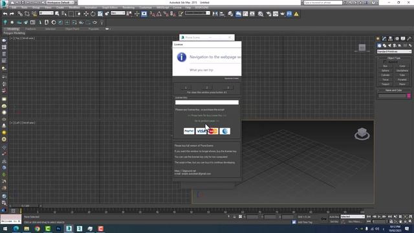Select the Cameras category icon
The height and width of the screenshot is (233, 414).
[395, 45]
